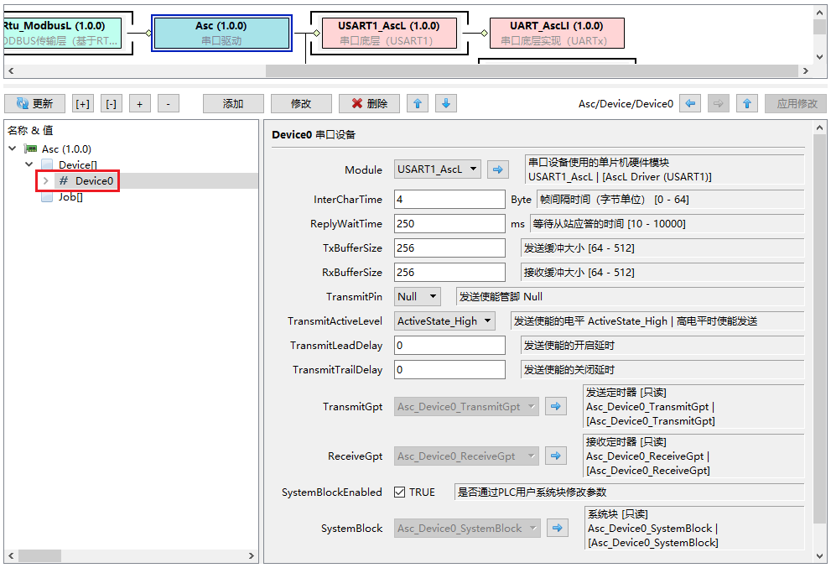Click the blue move-up arrow toolbar icon
Screen dimensions: 831x568
point(418,103)
